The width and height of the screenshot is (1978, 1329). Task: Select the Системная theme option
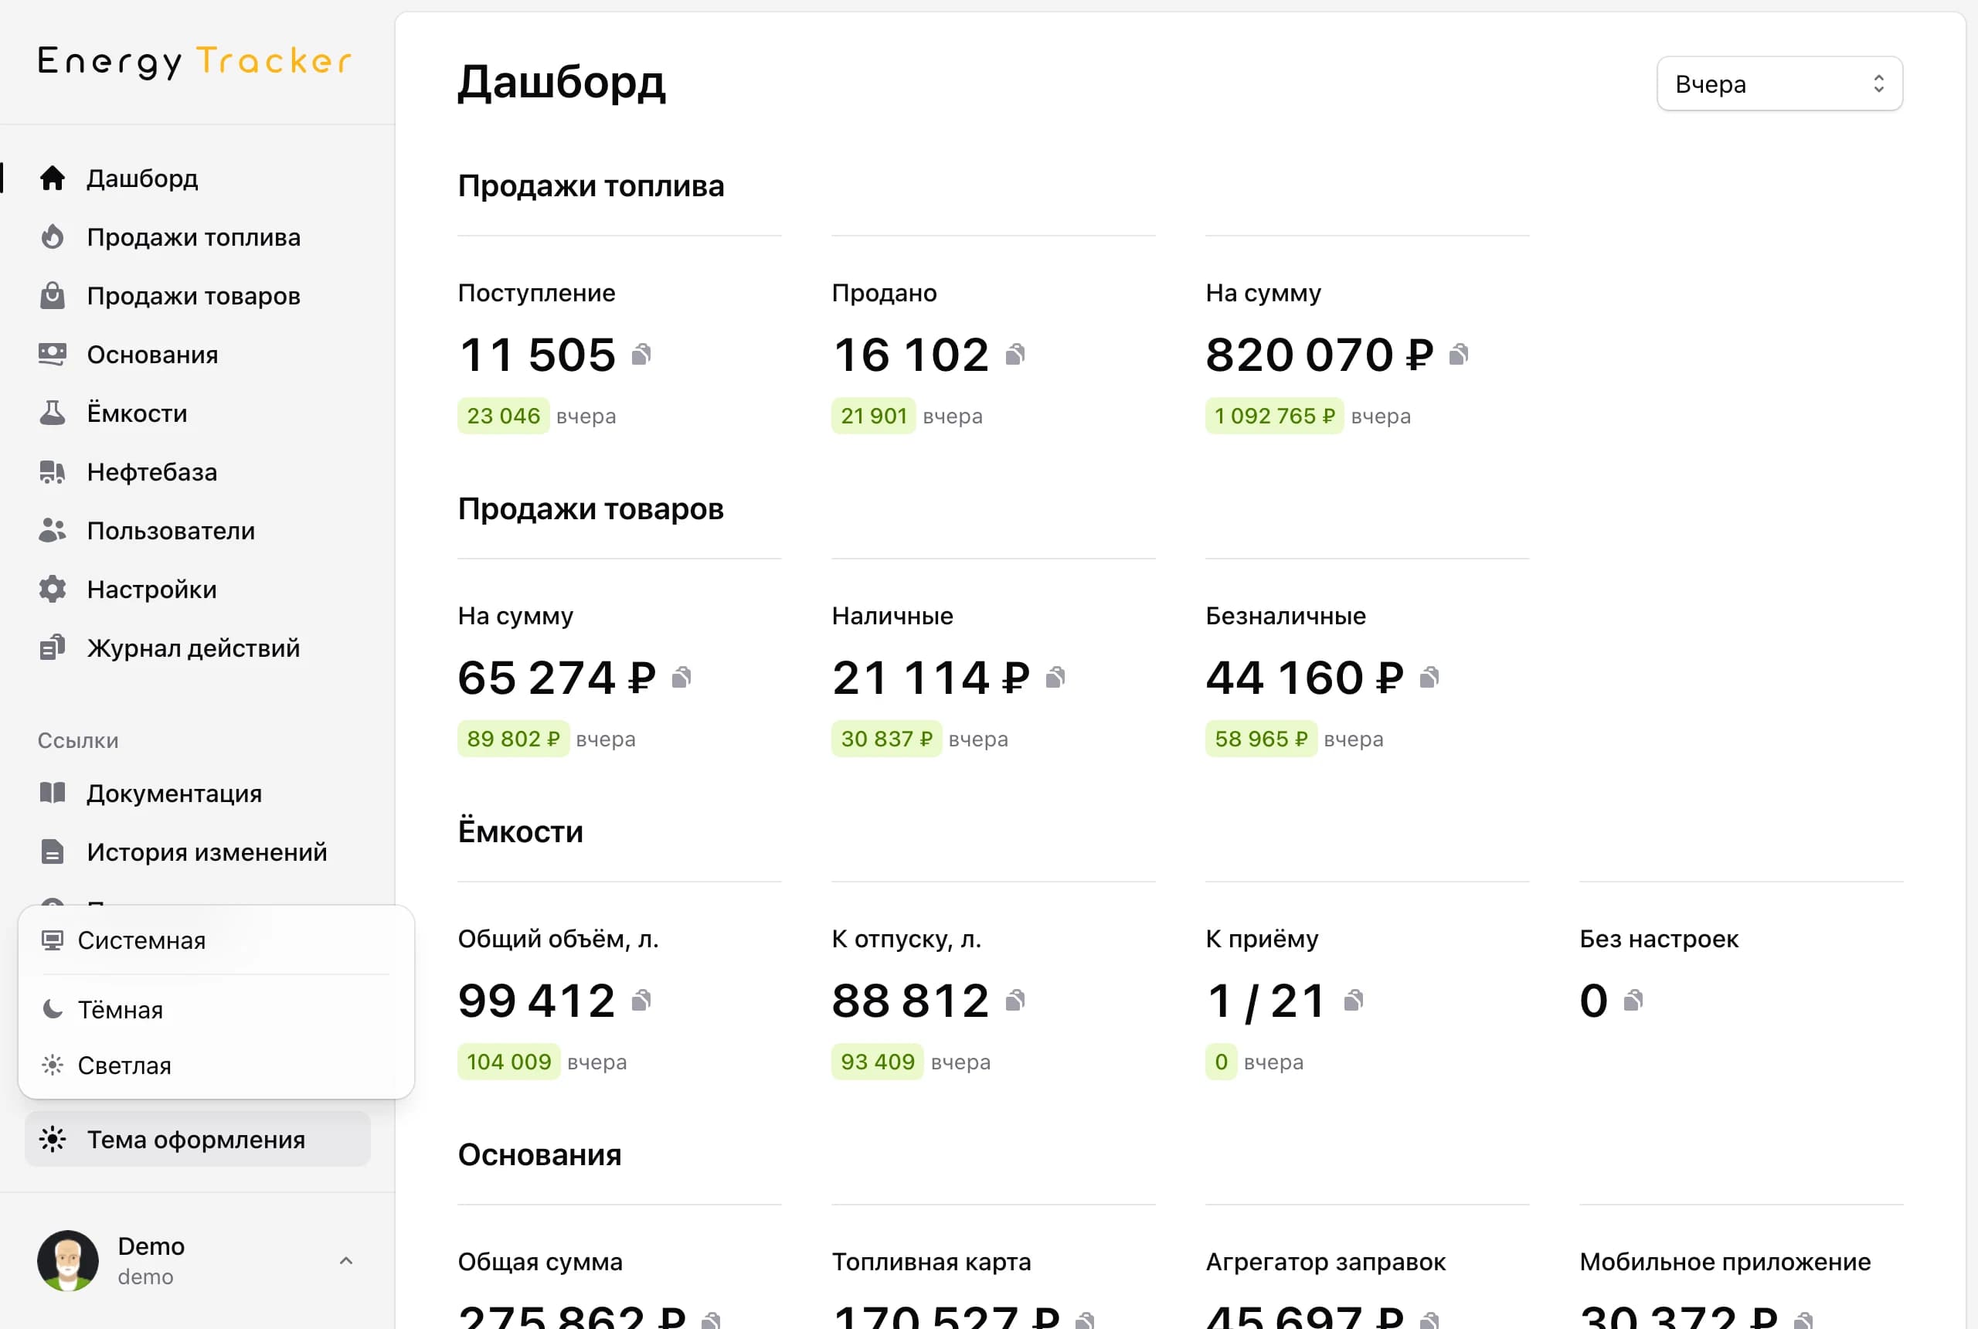tap(216, 940)
